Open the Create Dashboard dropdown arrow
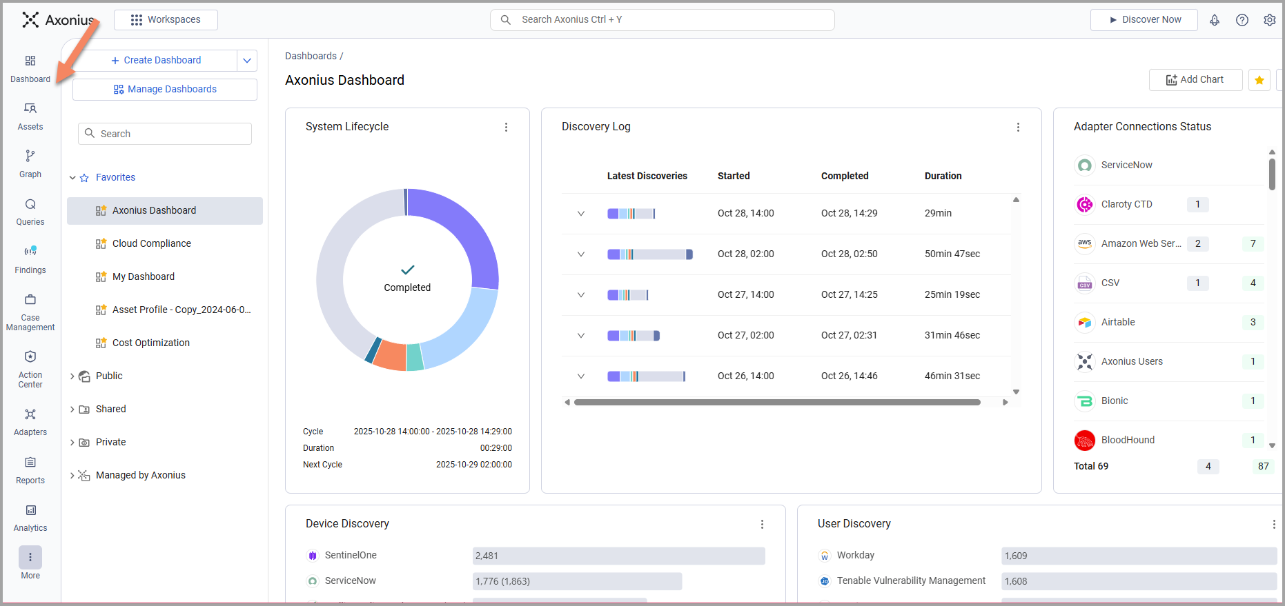 click(x=247, y=61)
